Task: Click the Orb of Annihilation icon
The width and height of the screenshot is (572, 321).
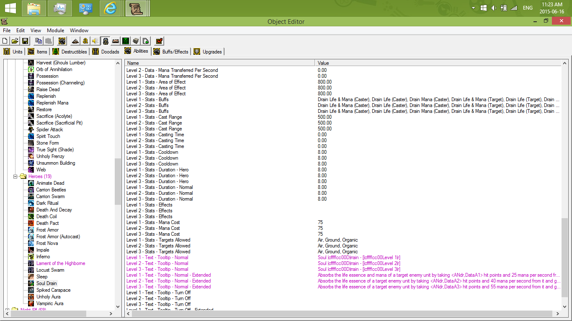Action: tap(31, 69)
